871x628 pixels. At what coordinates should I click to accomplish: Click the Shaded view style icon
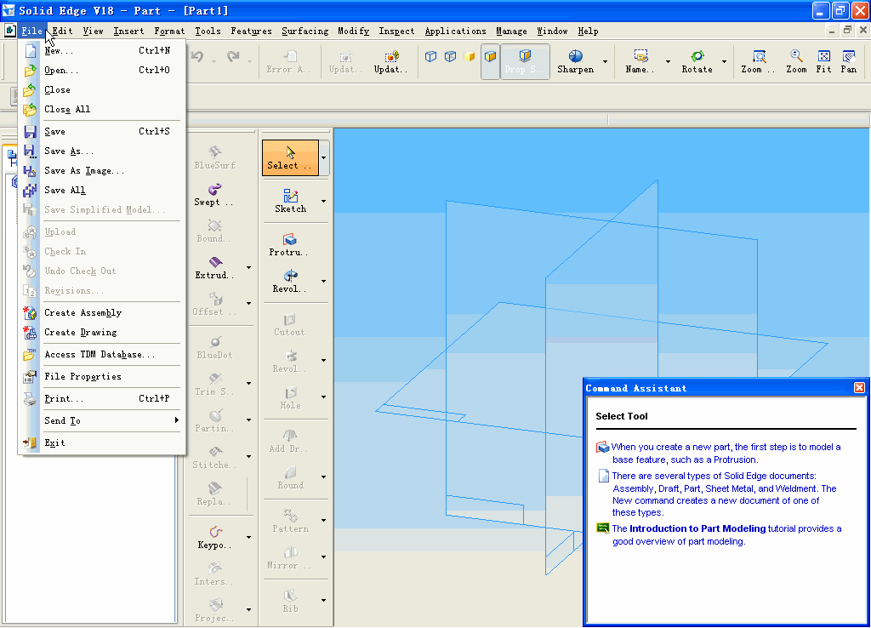click(x=470, y=57)
